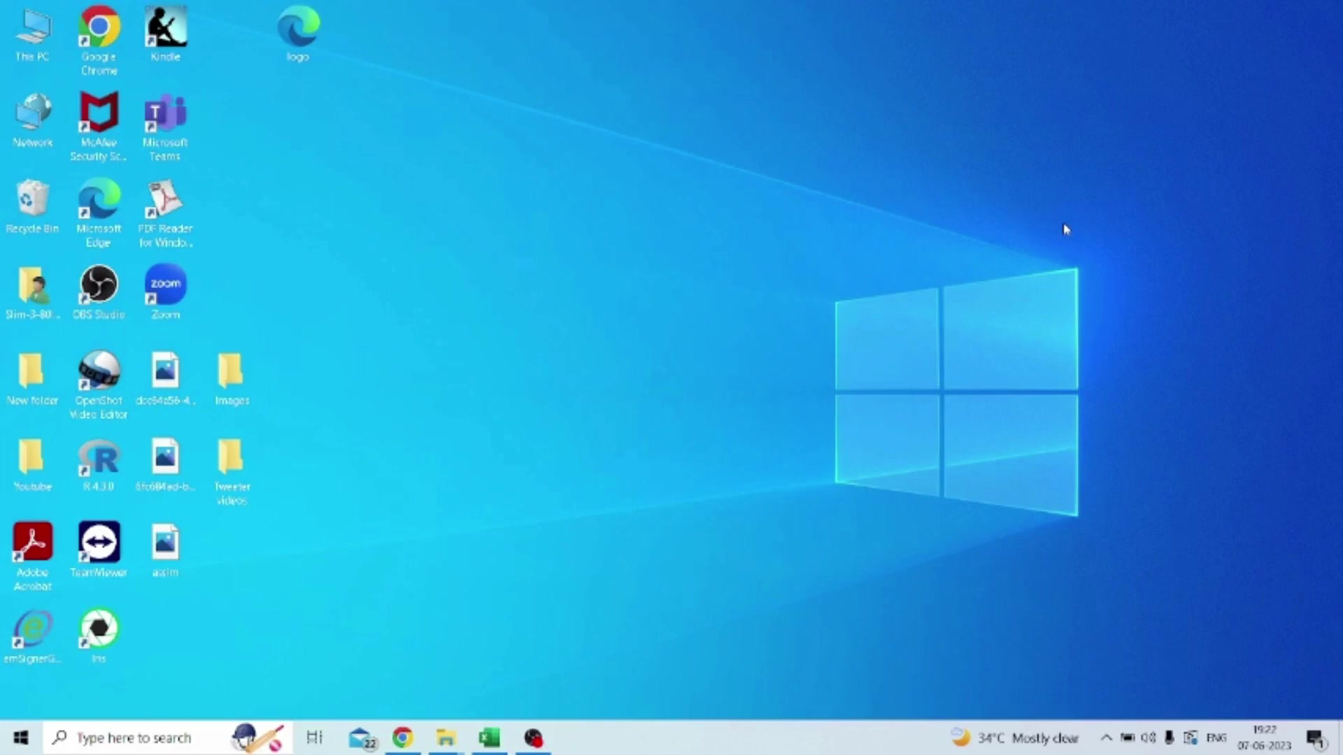
Task: Switch to Chrome in the taskbar
Action: point(402,738)
